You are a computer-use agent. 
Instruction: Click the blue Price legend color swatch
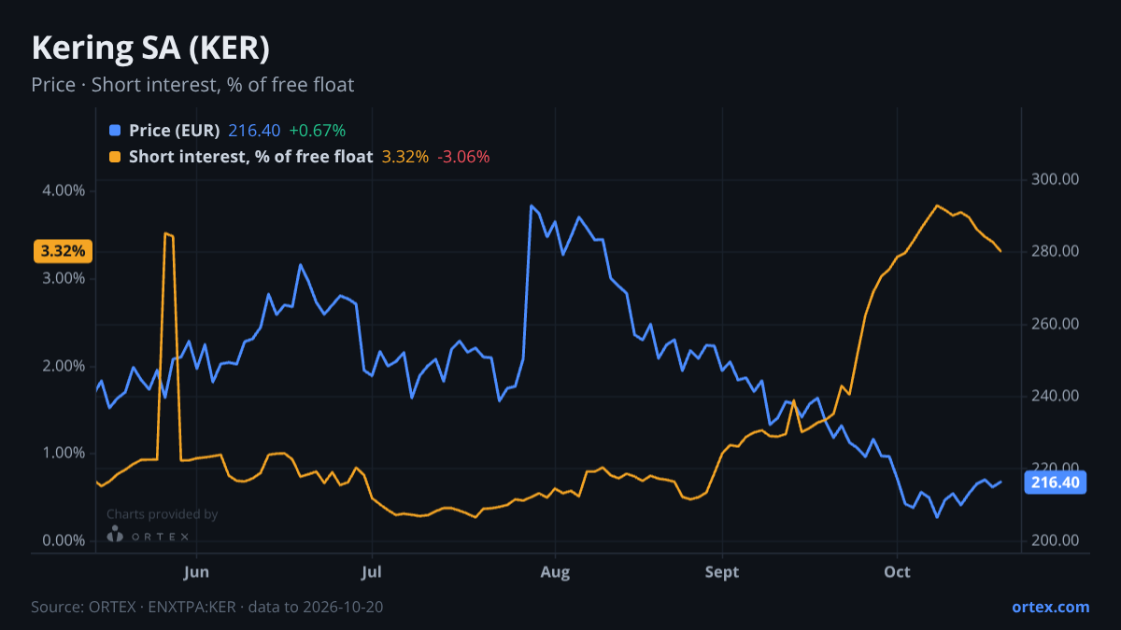(115, 131)
